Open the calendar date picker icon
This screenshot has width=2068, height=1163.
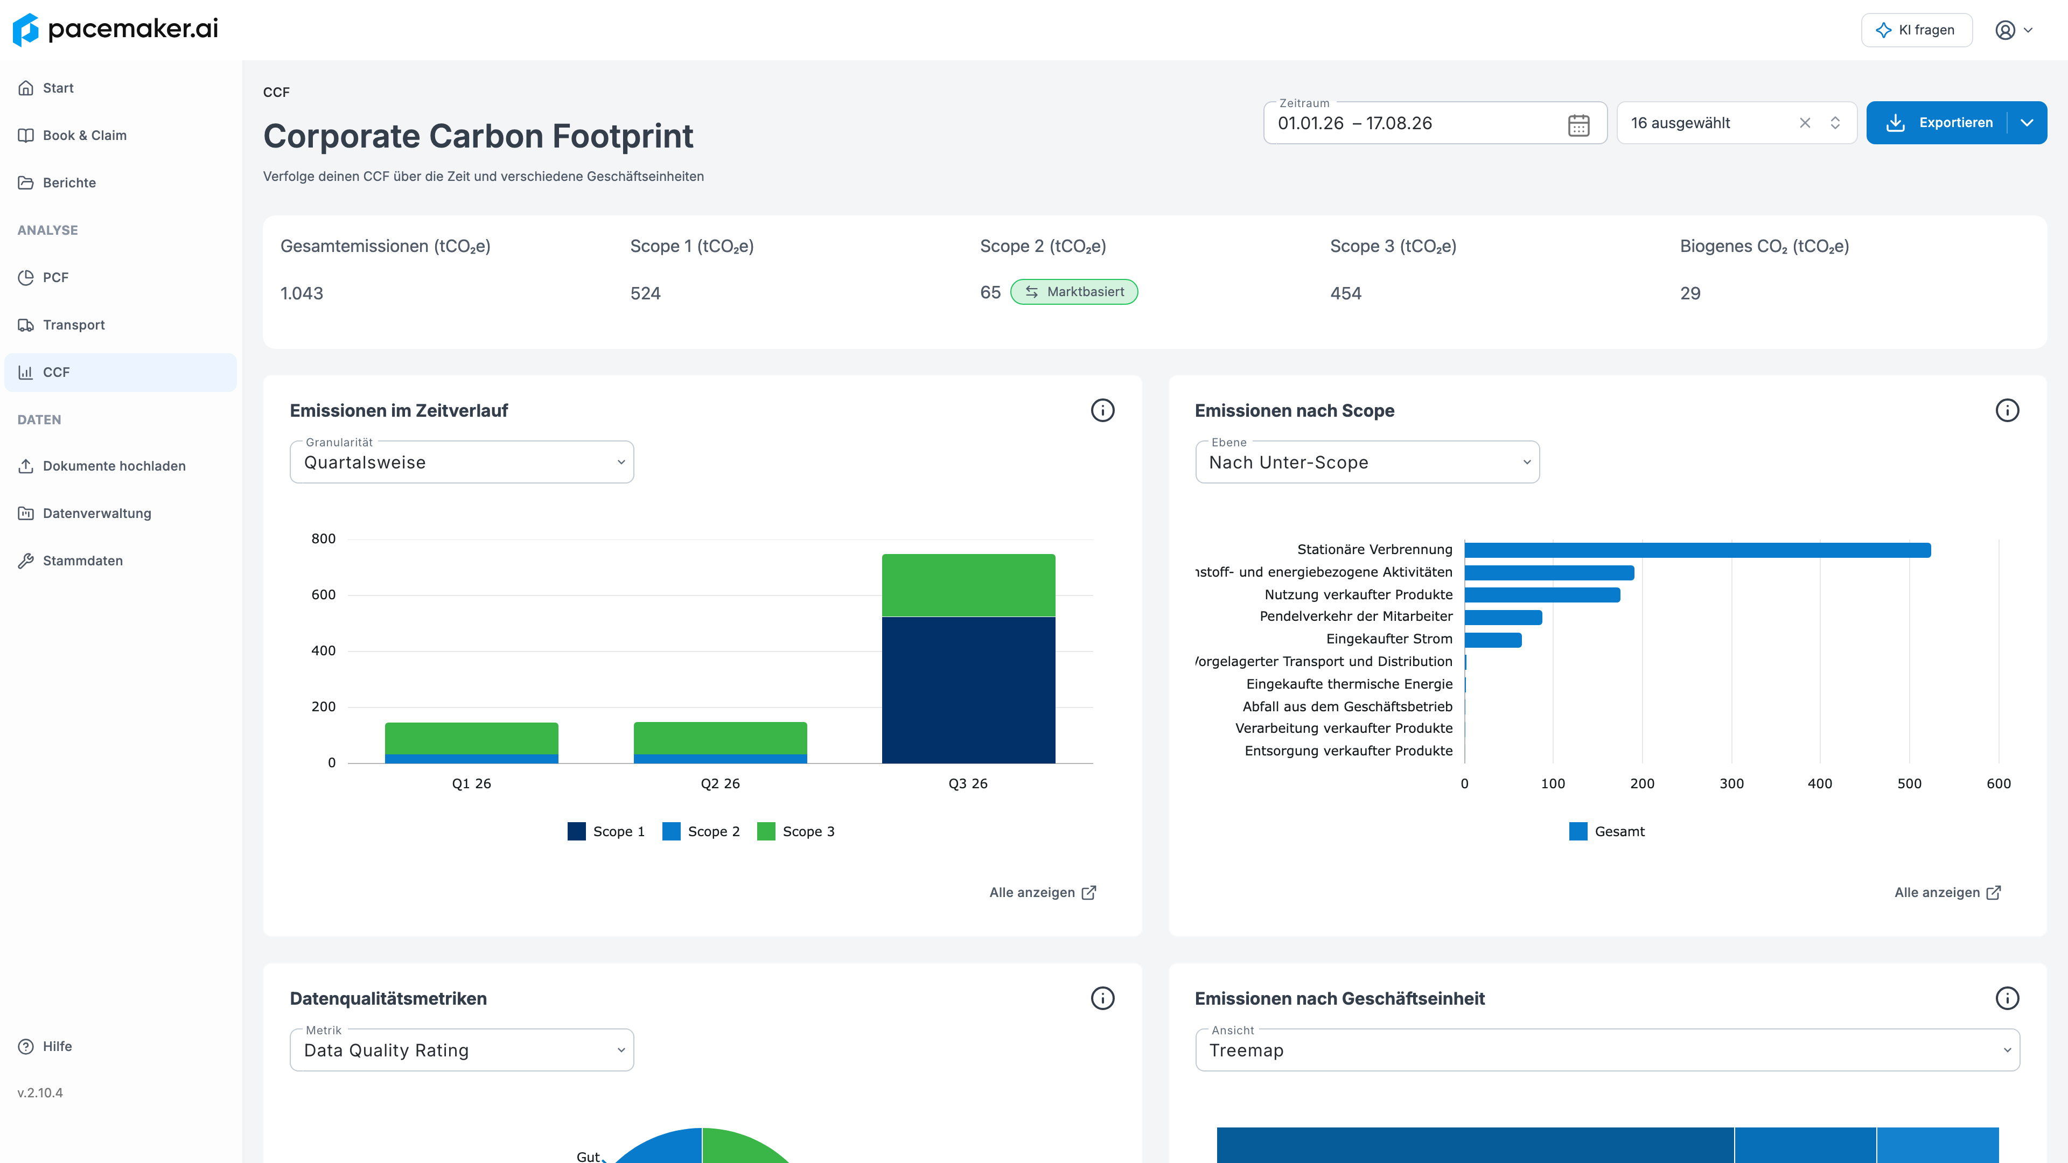point(1578,124)
